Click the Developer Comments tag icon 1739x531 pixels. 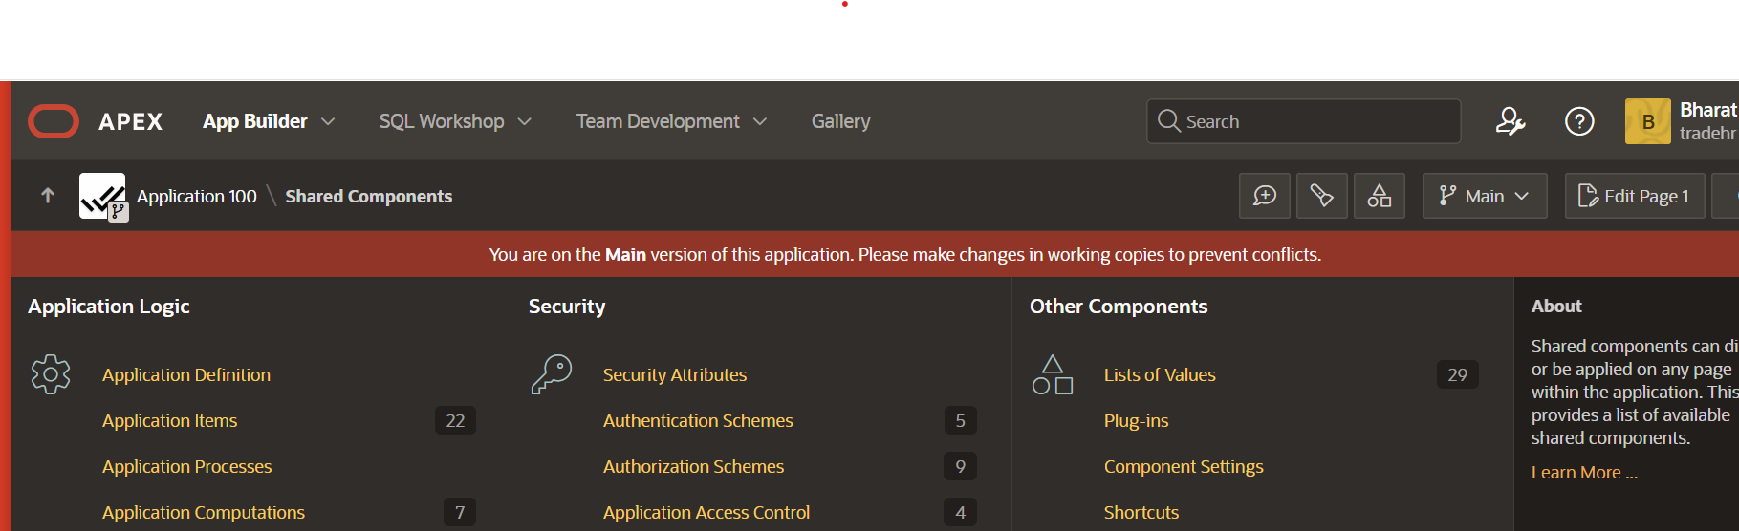(x=1321, y=196)
